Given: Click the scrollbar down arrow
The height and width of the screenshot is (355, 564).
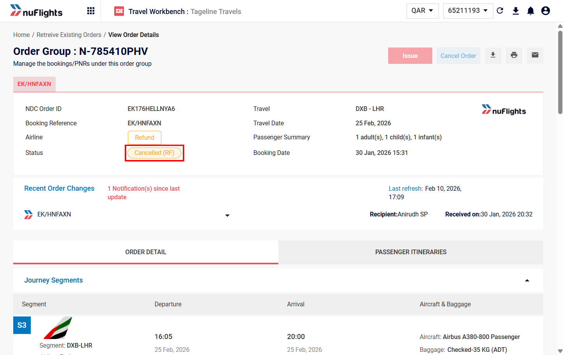Looking at the screenshot, I should (560, 351).
